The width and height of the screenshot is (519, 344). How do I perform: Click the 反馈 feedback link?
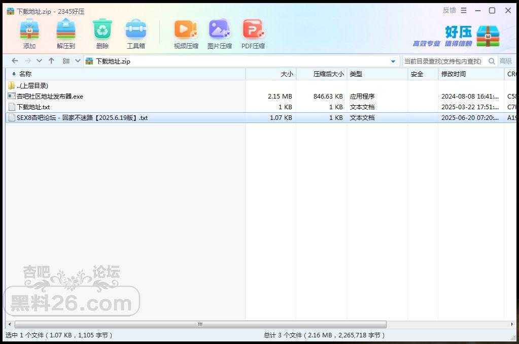(x=449, y=11)
